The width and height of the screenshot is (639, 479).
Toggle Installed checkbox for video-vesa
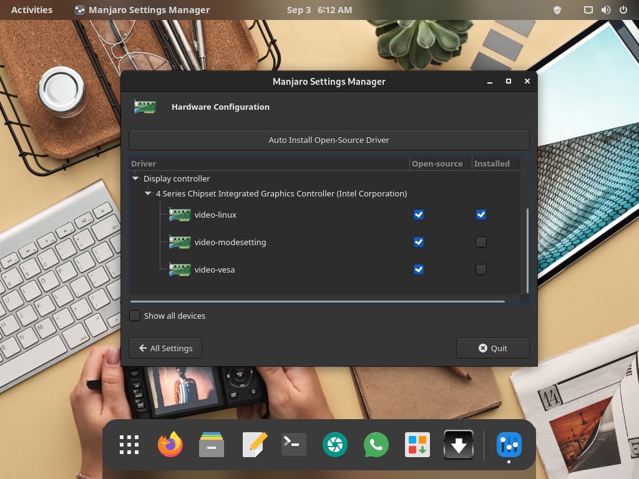pos(481,269)
